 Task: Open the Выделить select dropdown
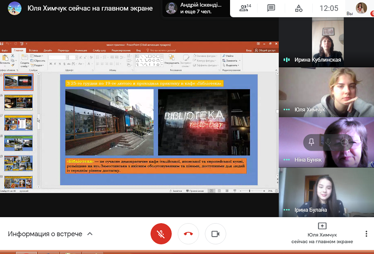tap(230, 65)
